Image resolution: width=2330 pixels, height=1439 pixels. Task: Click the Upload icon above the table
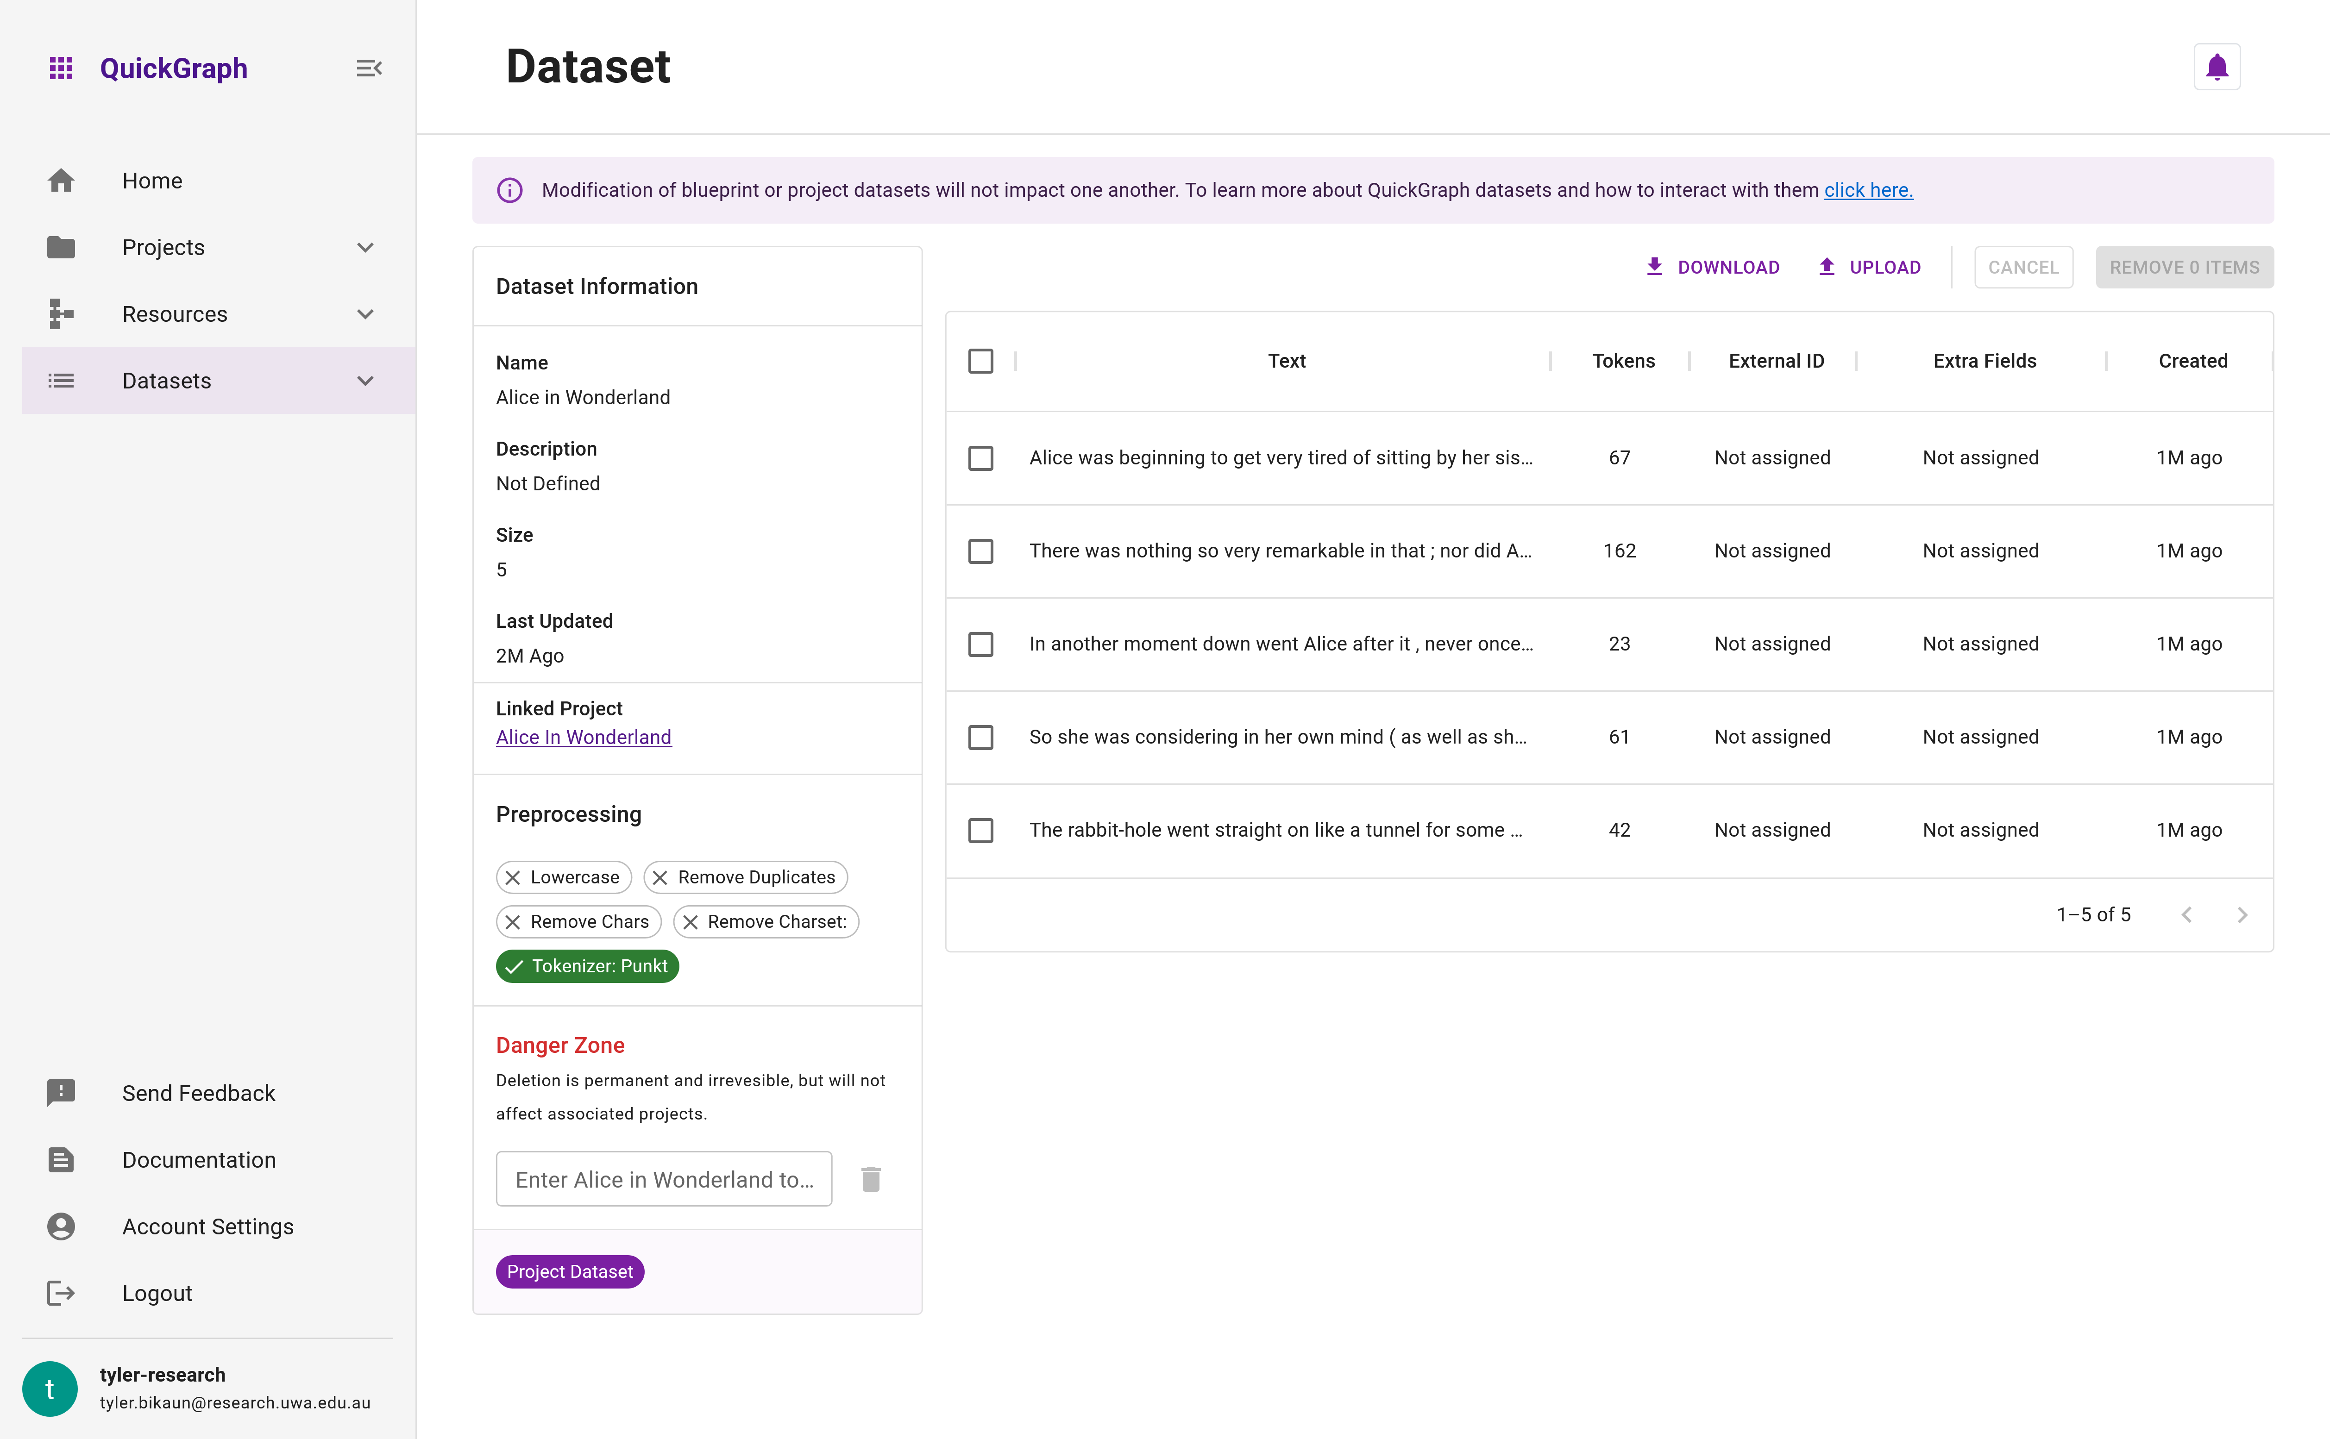pos(1826,267)
